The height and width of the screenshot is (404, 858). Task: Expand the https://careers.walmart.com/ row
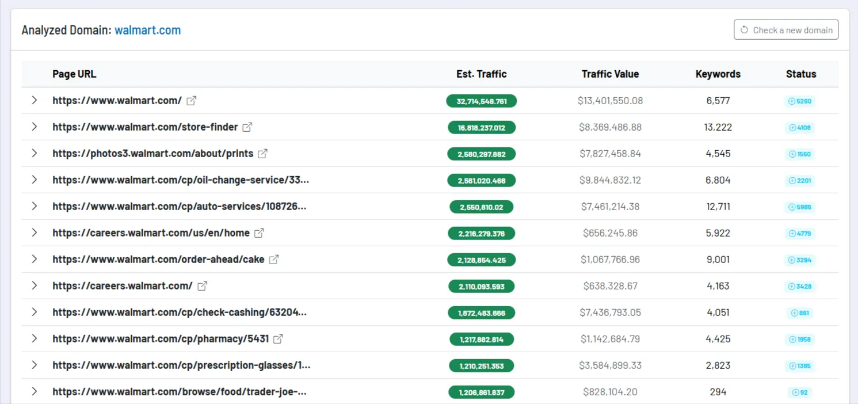(35, 285)
